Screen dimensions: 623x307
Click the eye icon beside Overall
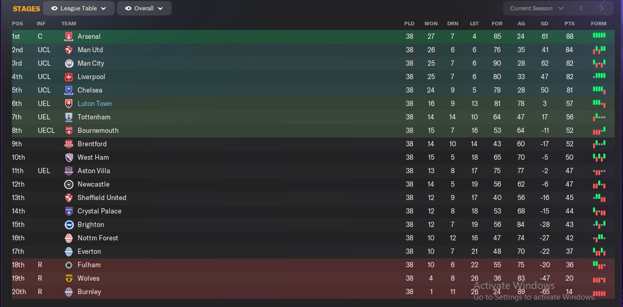tap(128, 9)
